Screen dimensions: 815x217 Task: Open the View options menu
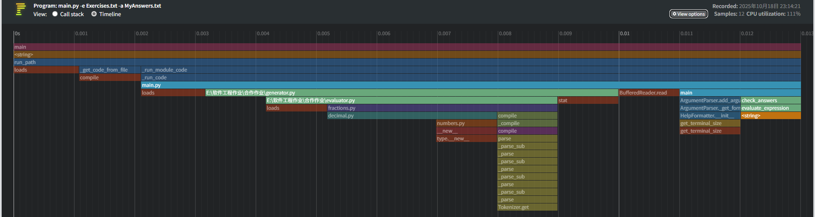(x=689, y=14)
